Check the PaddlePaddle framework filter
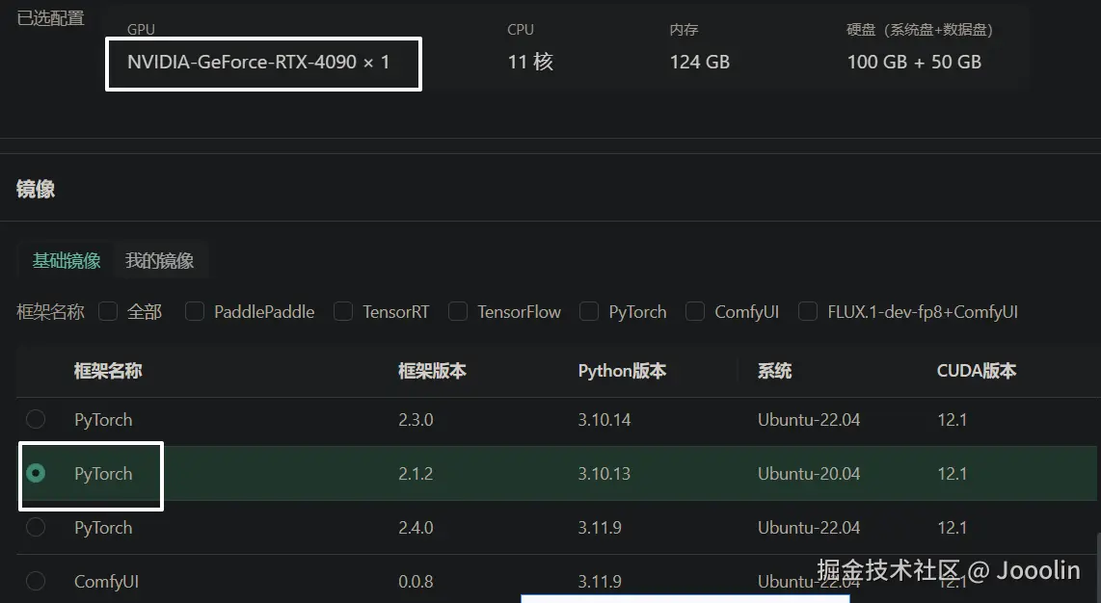This screenshot has width=1101, height=603. [195, 311]
